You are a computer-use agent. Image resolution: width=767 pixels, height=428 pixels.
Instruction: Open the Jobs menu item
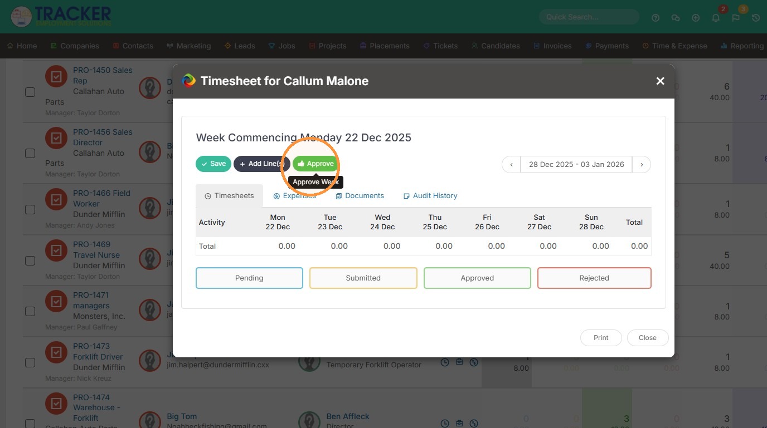click(x=281, y=46)
